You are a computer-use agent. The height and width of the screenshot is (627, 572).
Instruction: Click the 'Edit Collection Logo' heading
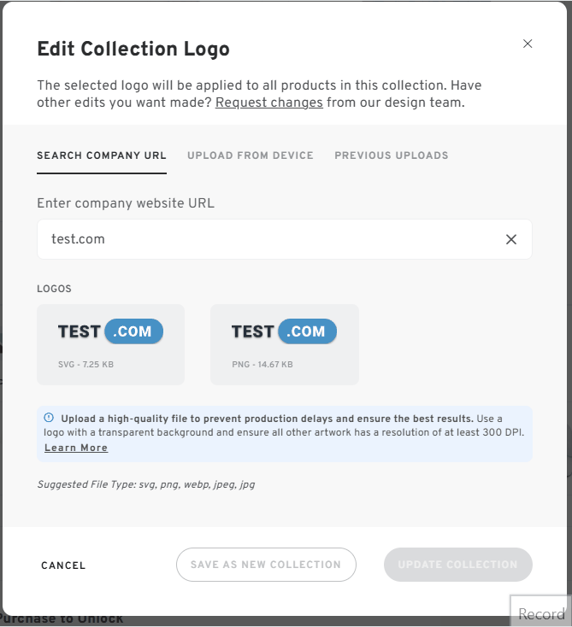(x=133, y=49)
